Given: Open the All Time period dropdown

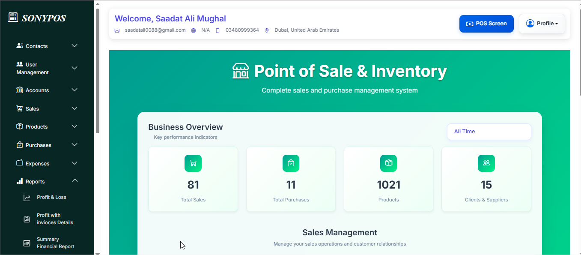Looking at the screenshot, I should tap(489, 132).
